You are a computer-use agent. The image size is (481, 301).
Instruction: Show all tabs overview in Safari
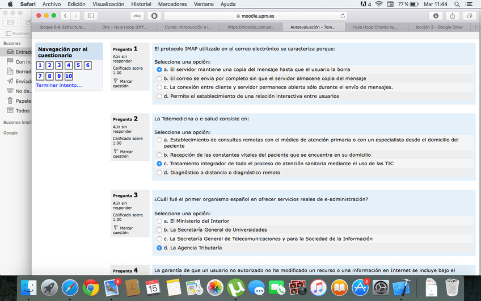click(x=469, y=16)
